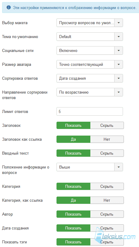Open Направление сортировки ответов dropdown arrow
The image size is (139, 247).
coord(118,92)
